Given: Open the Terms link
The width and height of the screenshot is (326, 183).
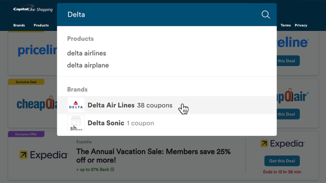Looking at the screenshot, I should click(285, 25).
